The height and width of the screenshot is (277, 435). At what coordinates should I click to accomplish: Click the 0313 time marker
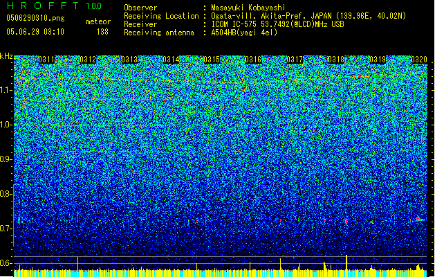point(129,60)
